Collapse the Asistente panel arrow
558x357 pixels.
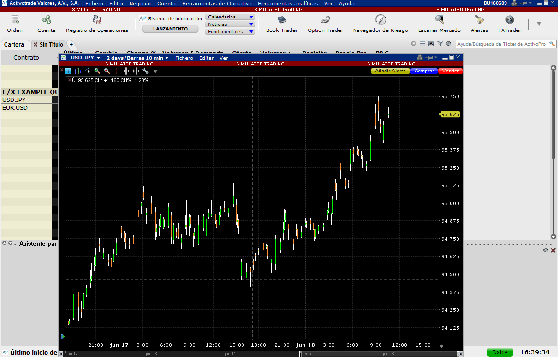(10, 243)
